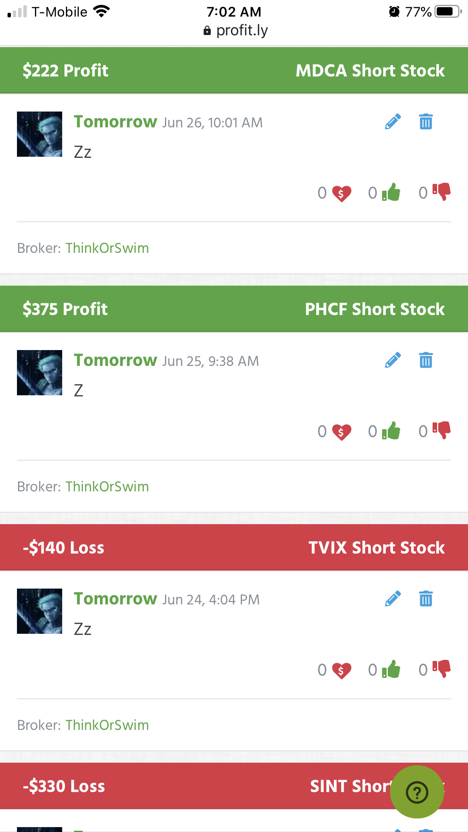Image resolution: width=468 pixels, height=832 pixels.
Task: Dislike the PHCF trade with thumbs down
Action: 442,430
